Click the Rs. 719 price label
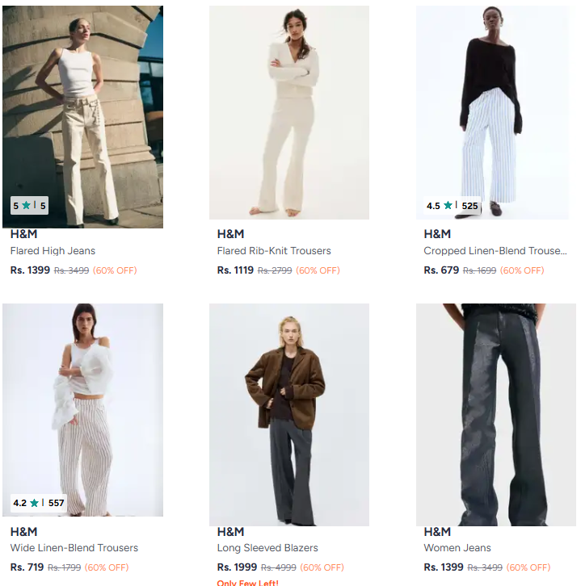581x586 pixels. [x=27, y=567]
